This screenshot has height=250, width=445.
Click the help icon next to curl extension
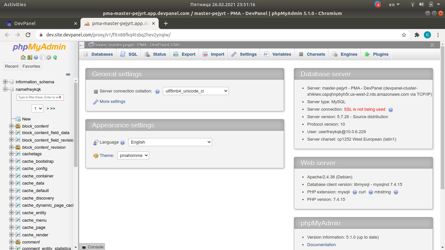click(x=370, y=192)
